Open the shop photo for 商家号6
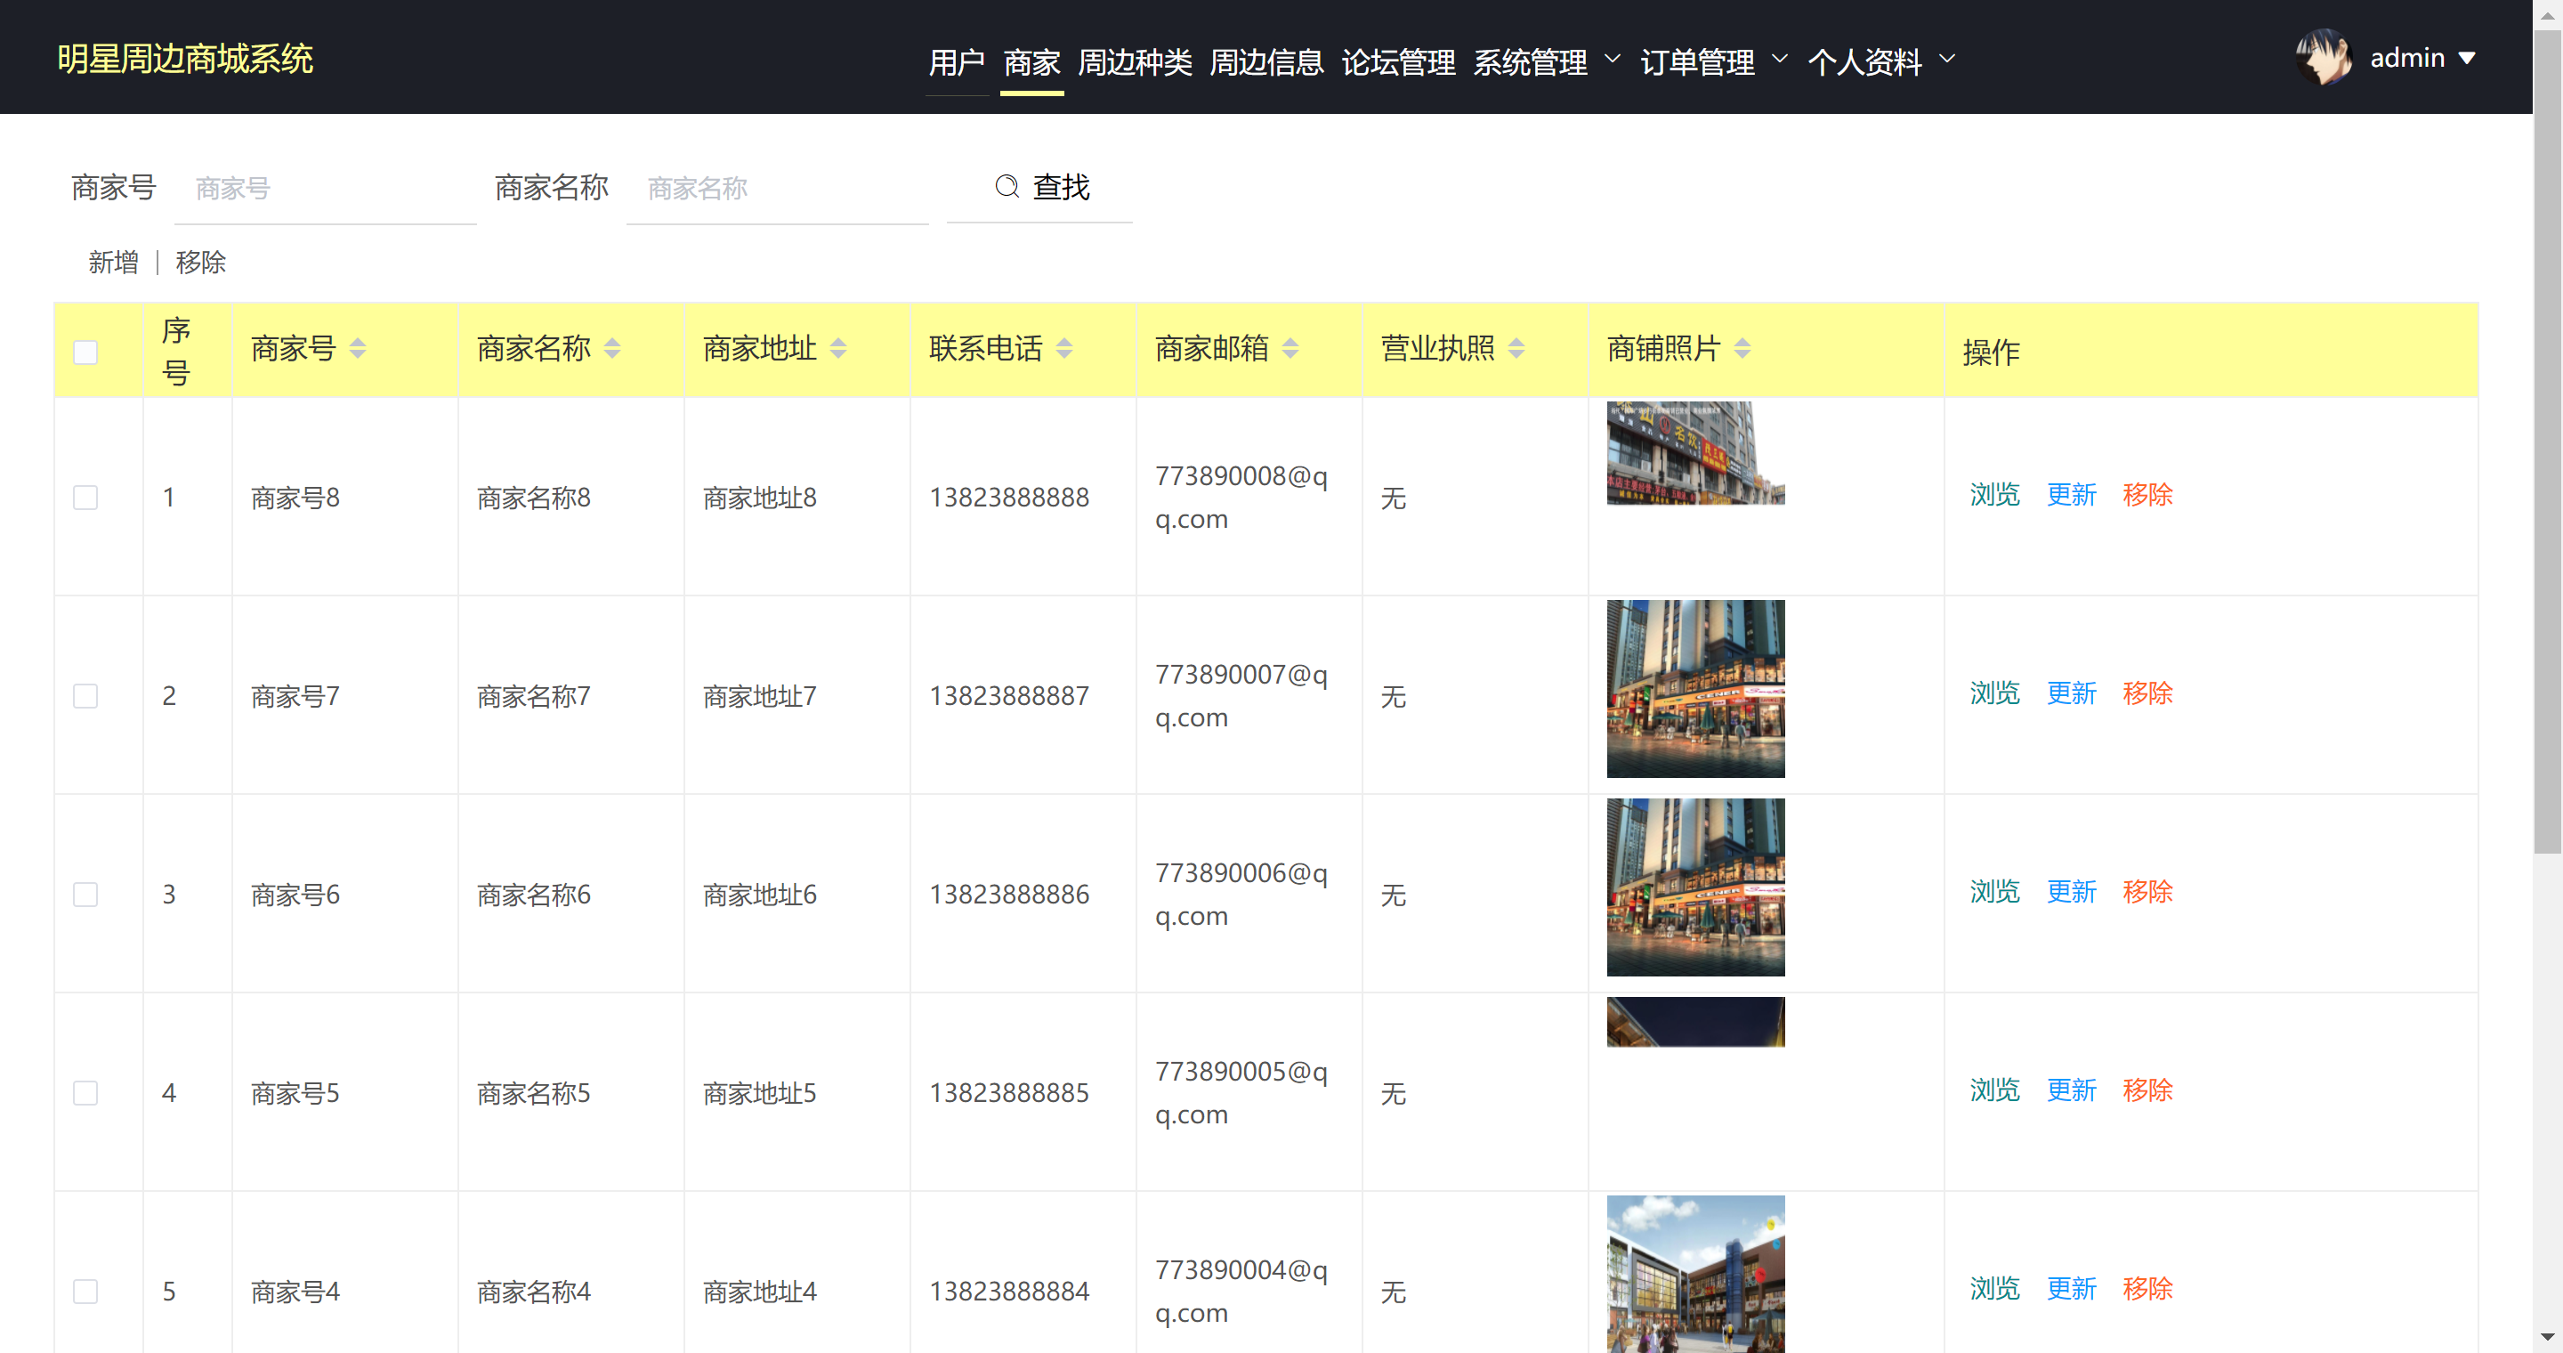Image resolution: width=2563 pixels, height=1353 pixels. pyautogui.click(x=1695, y=887)
